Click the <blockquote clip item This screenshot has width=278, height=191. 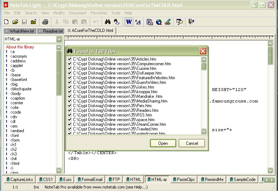[x=21, y=89]
